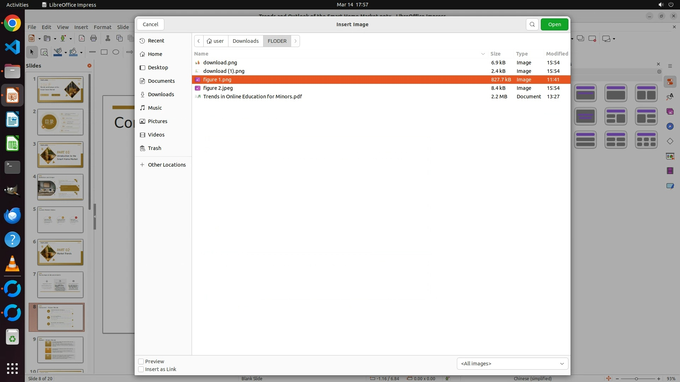Cancel the Insert Image dialog

pyautogui.click(x=151, y=24)
